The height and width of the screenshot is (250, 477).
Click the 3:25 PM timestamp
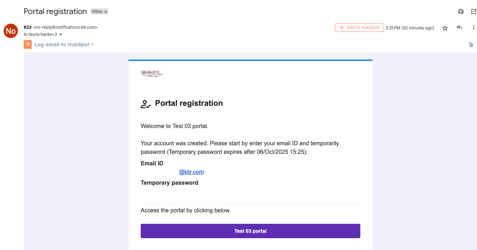click(410, 28)
